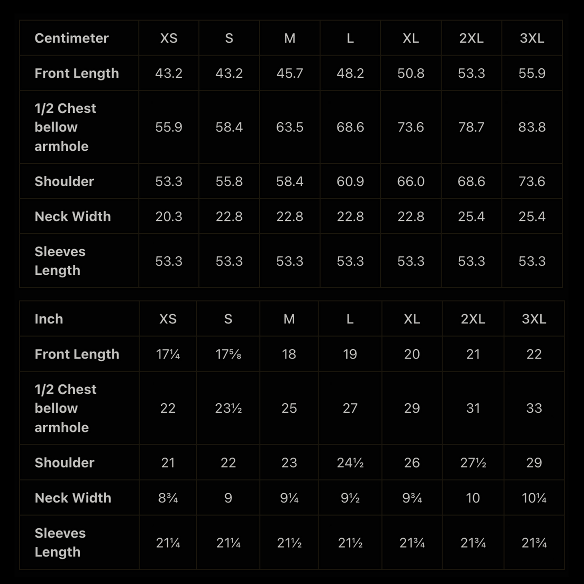Screen dimensions: 584x584
Task: Click the 23½ chest value for S
Action: [x=228, y=408]
